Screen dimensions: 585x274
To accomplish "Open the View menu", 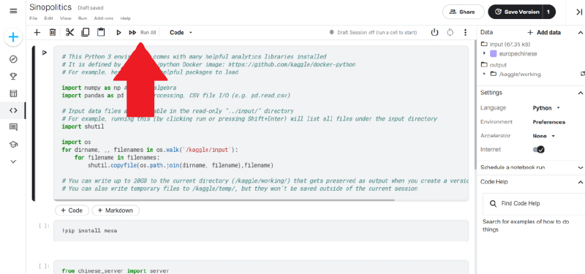I will 65,18.
